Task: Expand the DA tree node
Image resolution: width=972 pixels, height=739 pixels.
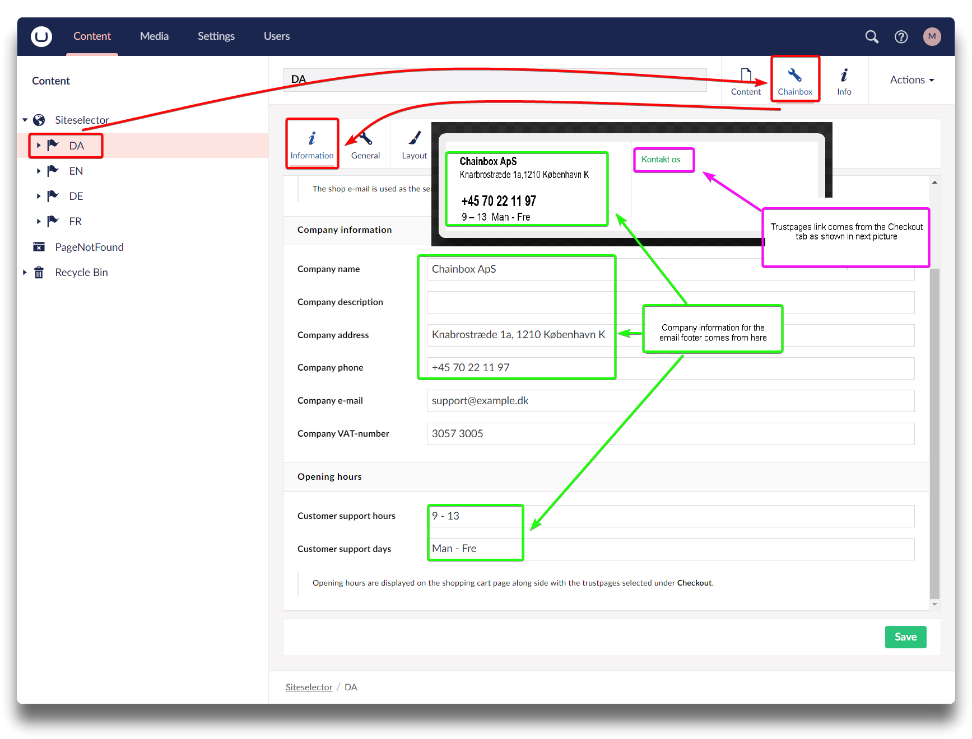Action: click(x=39, y=146)
